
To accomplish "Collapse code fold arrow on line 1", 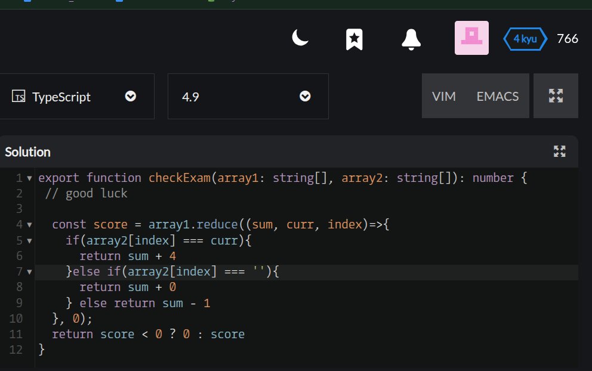I will coord(29,178).
